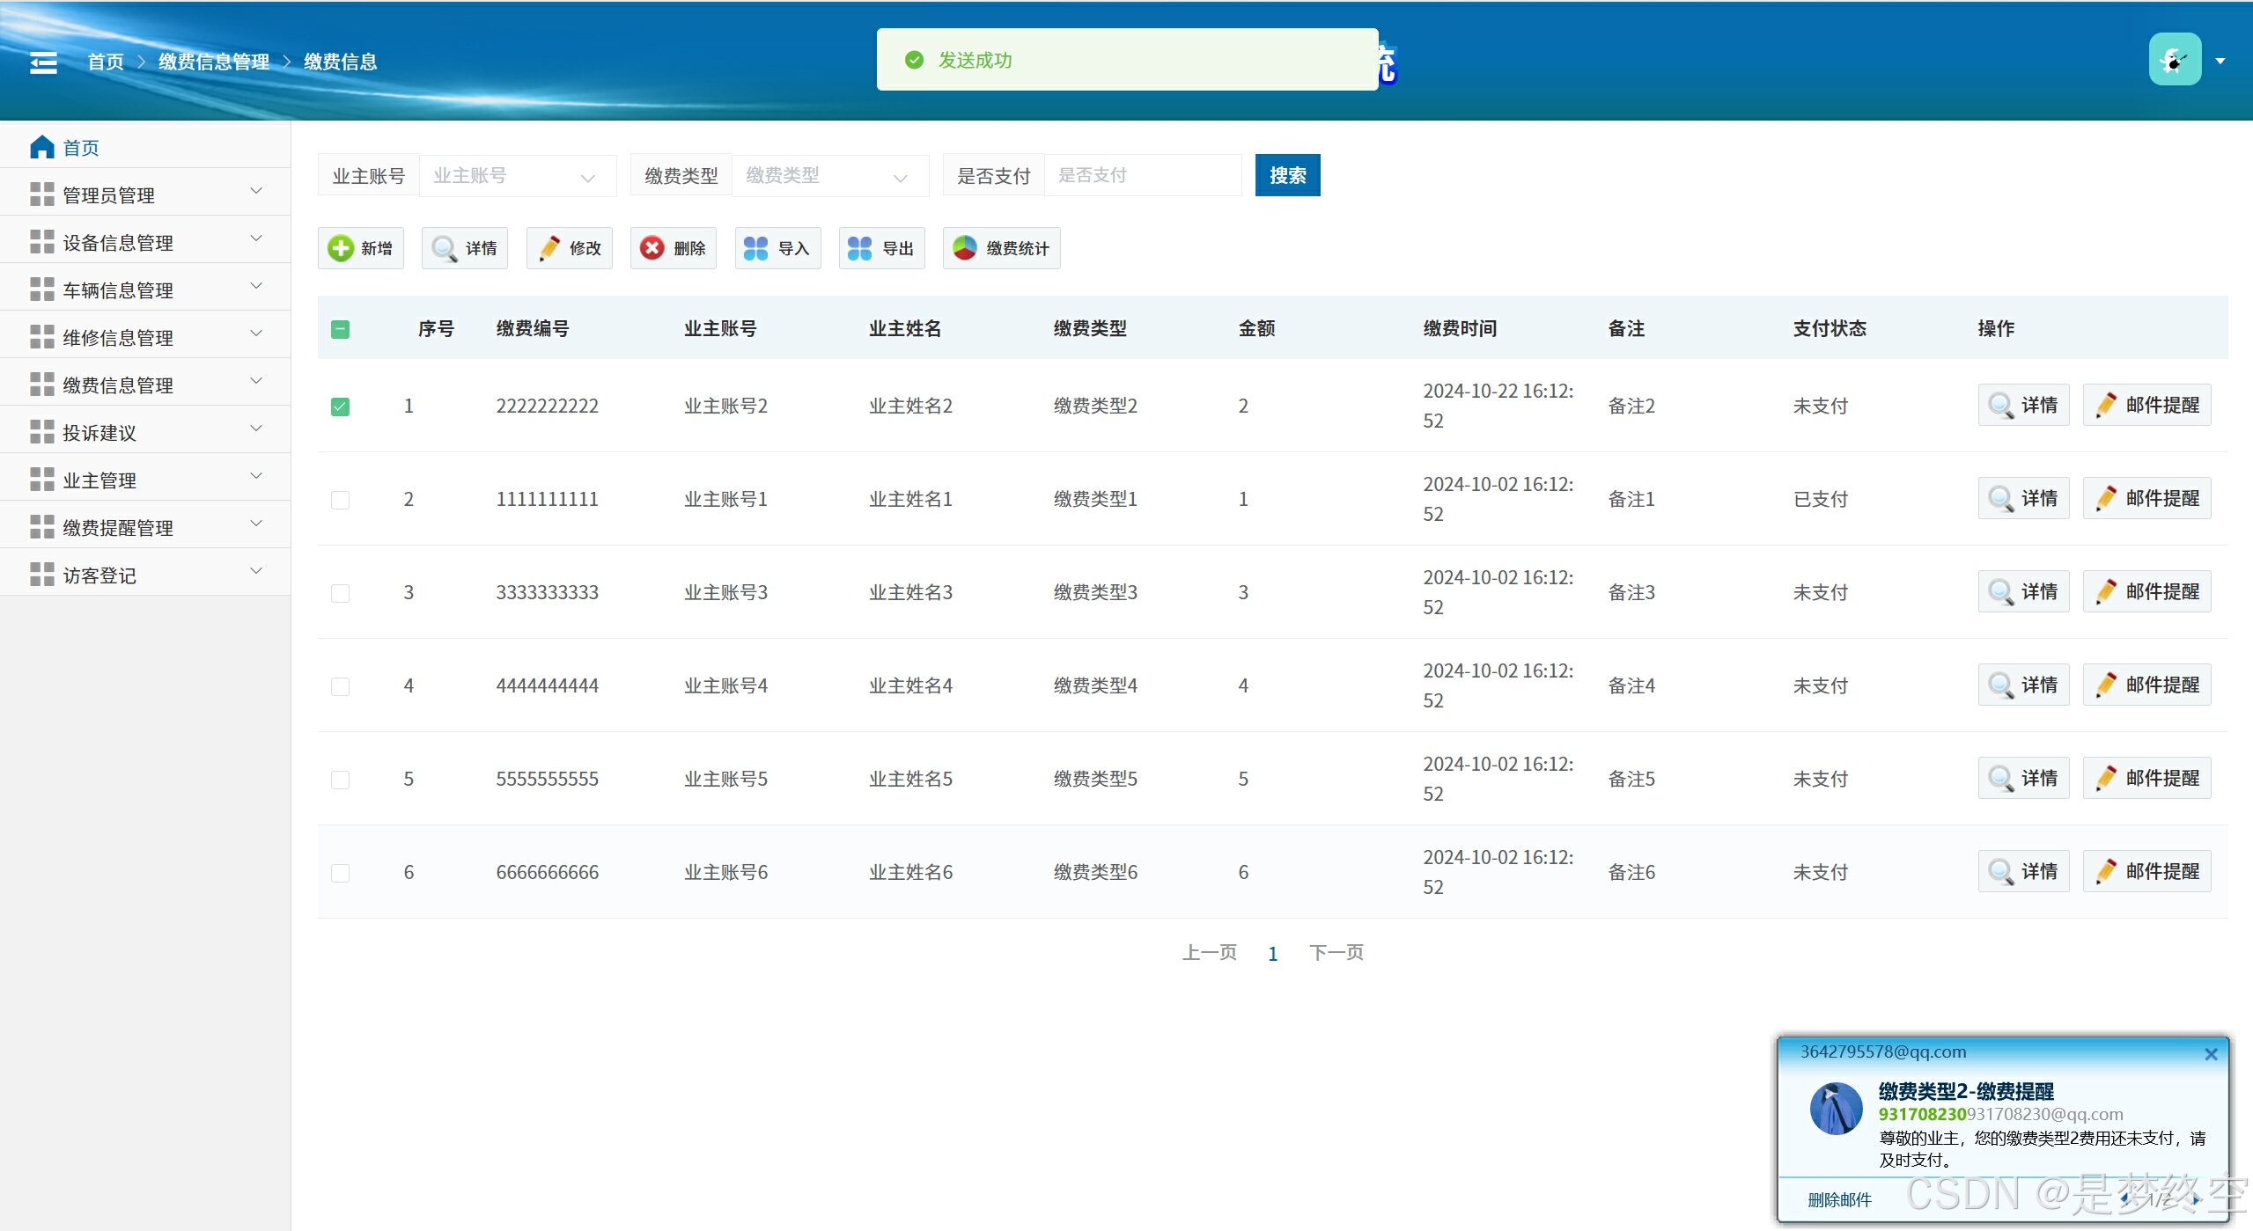Open the 业主账号 dropdown filter

coord(517,176)
